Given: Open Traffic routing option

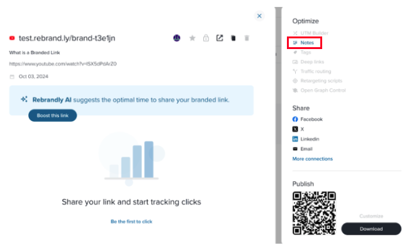Looking at the screenshot, I should tap(312, 71).
